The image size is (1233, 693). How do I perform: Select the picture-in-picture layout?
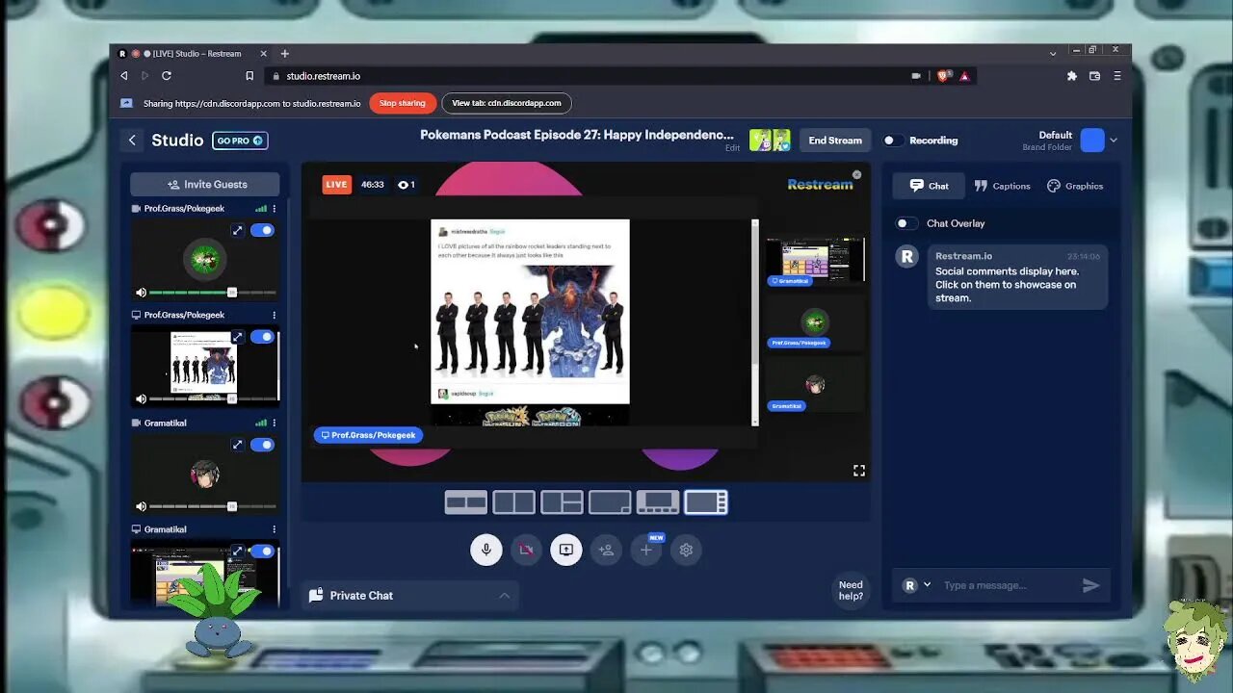[x=610, y=502]
